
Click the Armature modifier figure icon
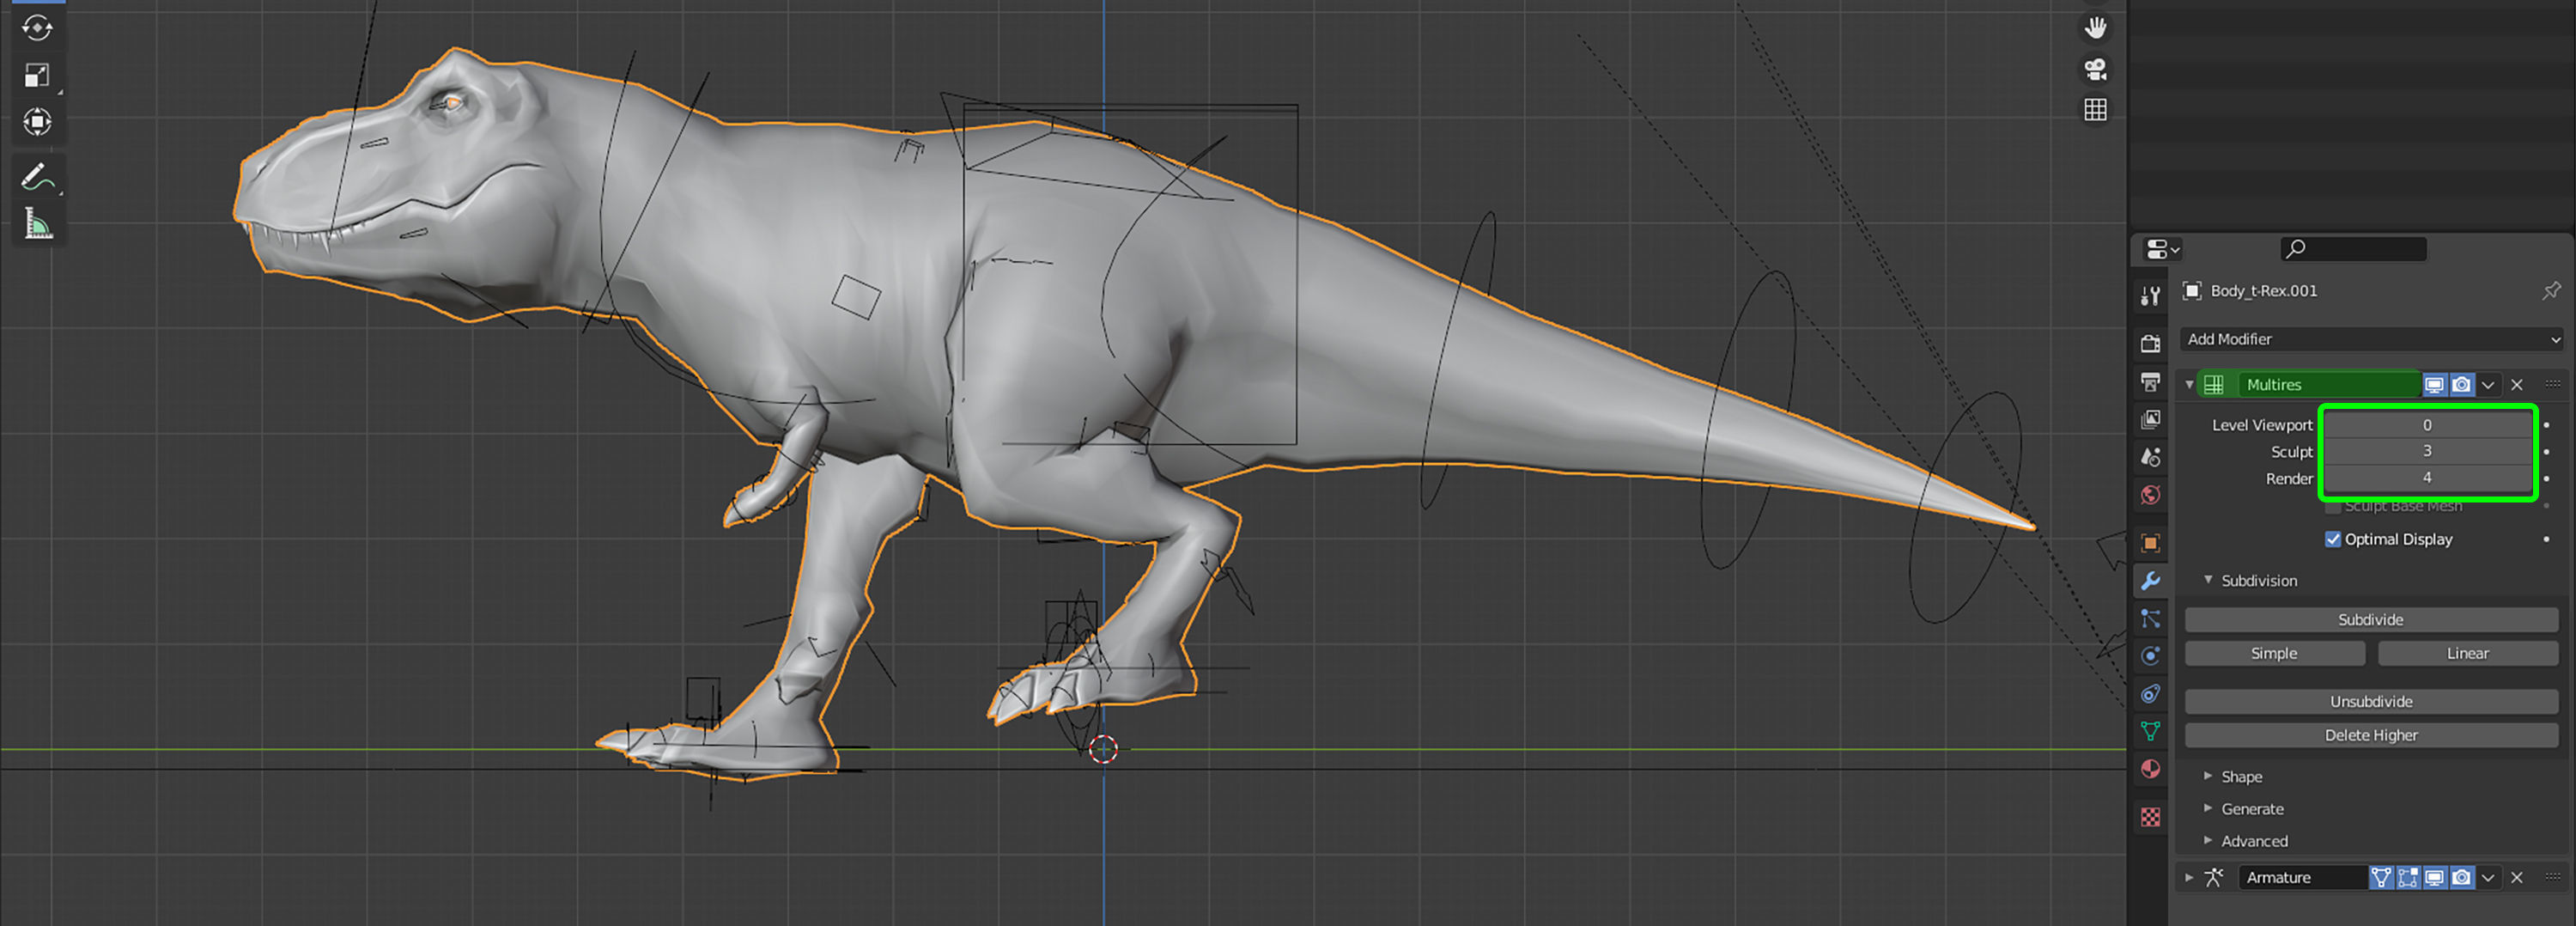(x=2214, y=878)
